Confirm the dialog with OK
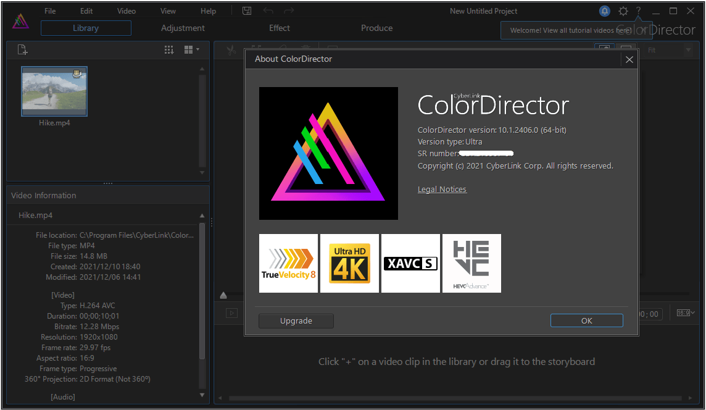This screenshot has width=706, height=410. 587,321
